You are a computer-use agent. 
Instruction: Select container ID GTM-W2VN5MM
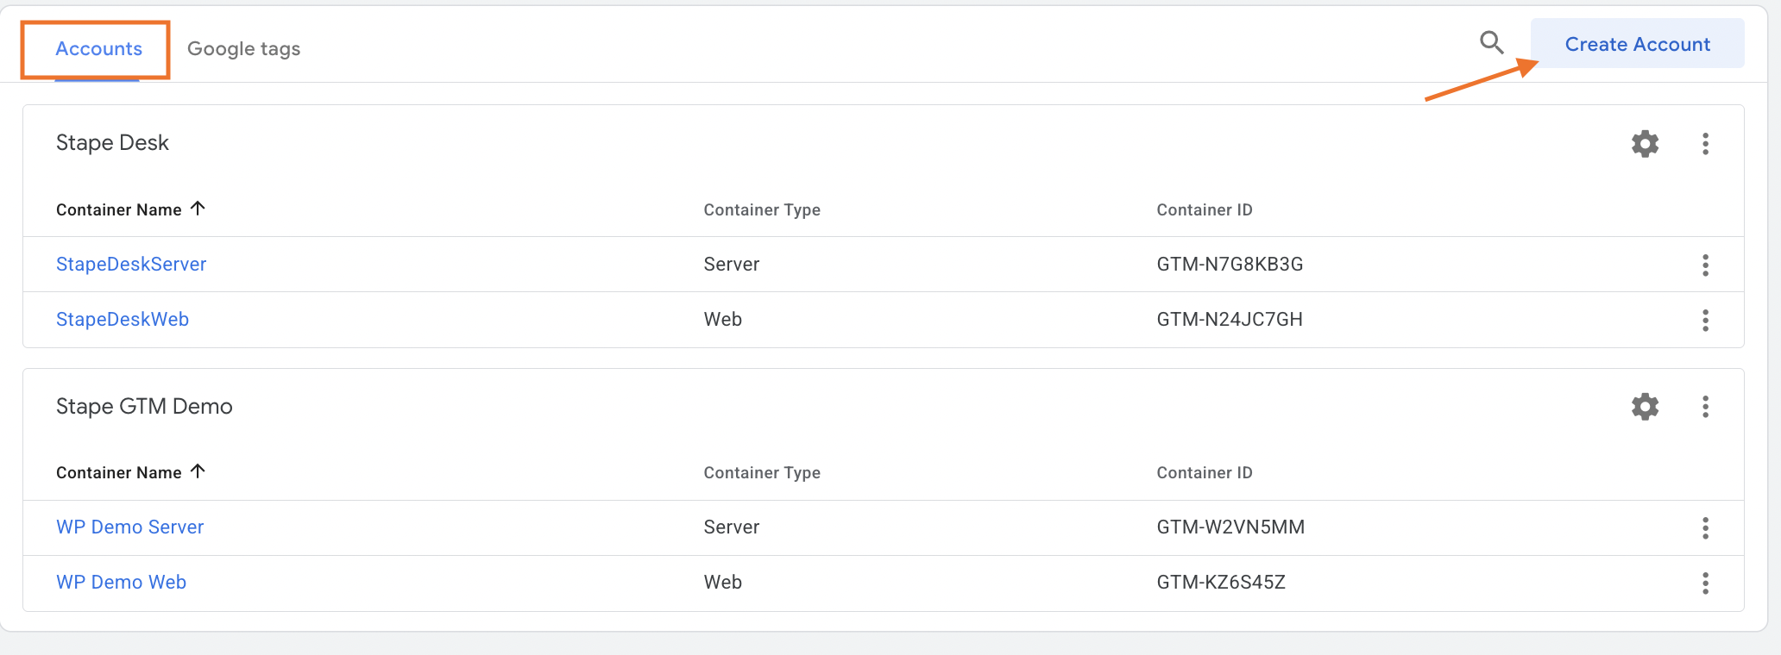(1230, 527)
